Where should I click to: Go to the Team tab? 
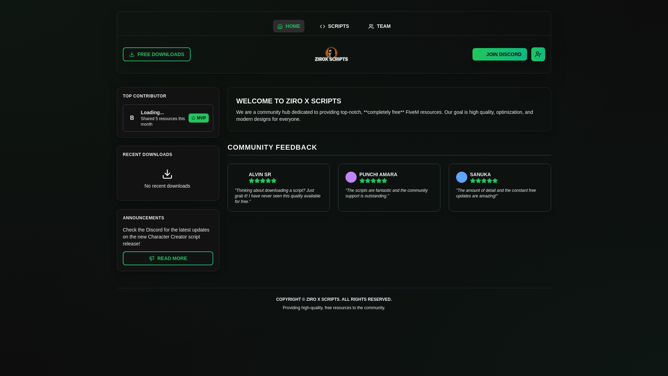pos(379,26)
